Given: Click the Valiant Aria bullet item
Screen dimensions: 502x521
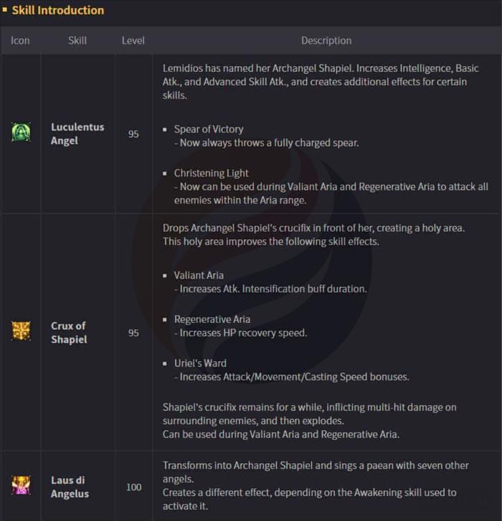Looking at the screenshot, I should coord(199,275).
